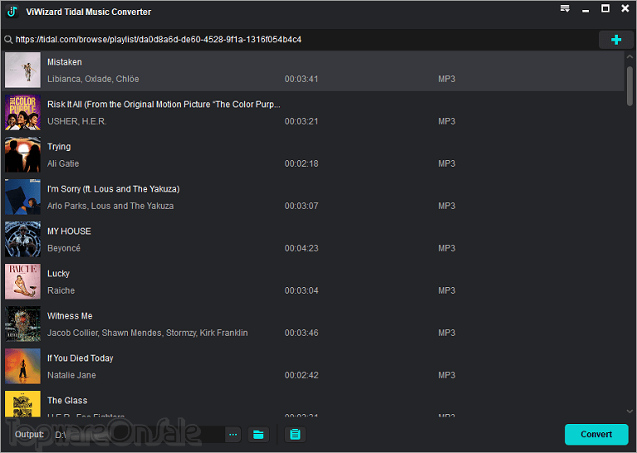Click the If You Died Today title

[x=81, y=358]
